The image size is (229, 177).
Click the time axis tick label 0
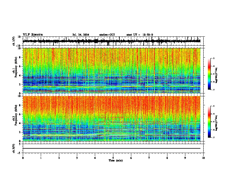pos(23,158)
